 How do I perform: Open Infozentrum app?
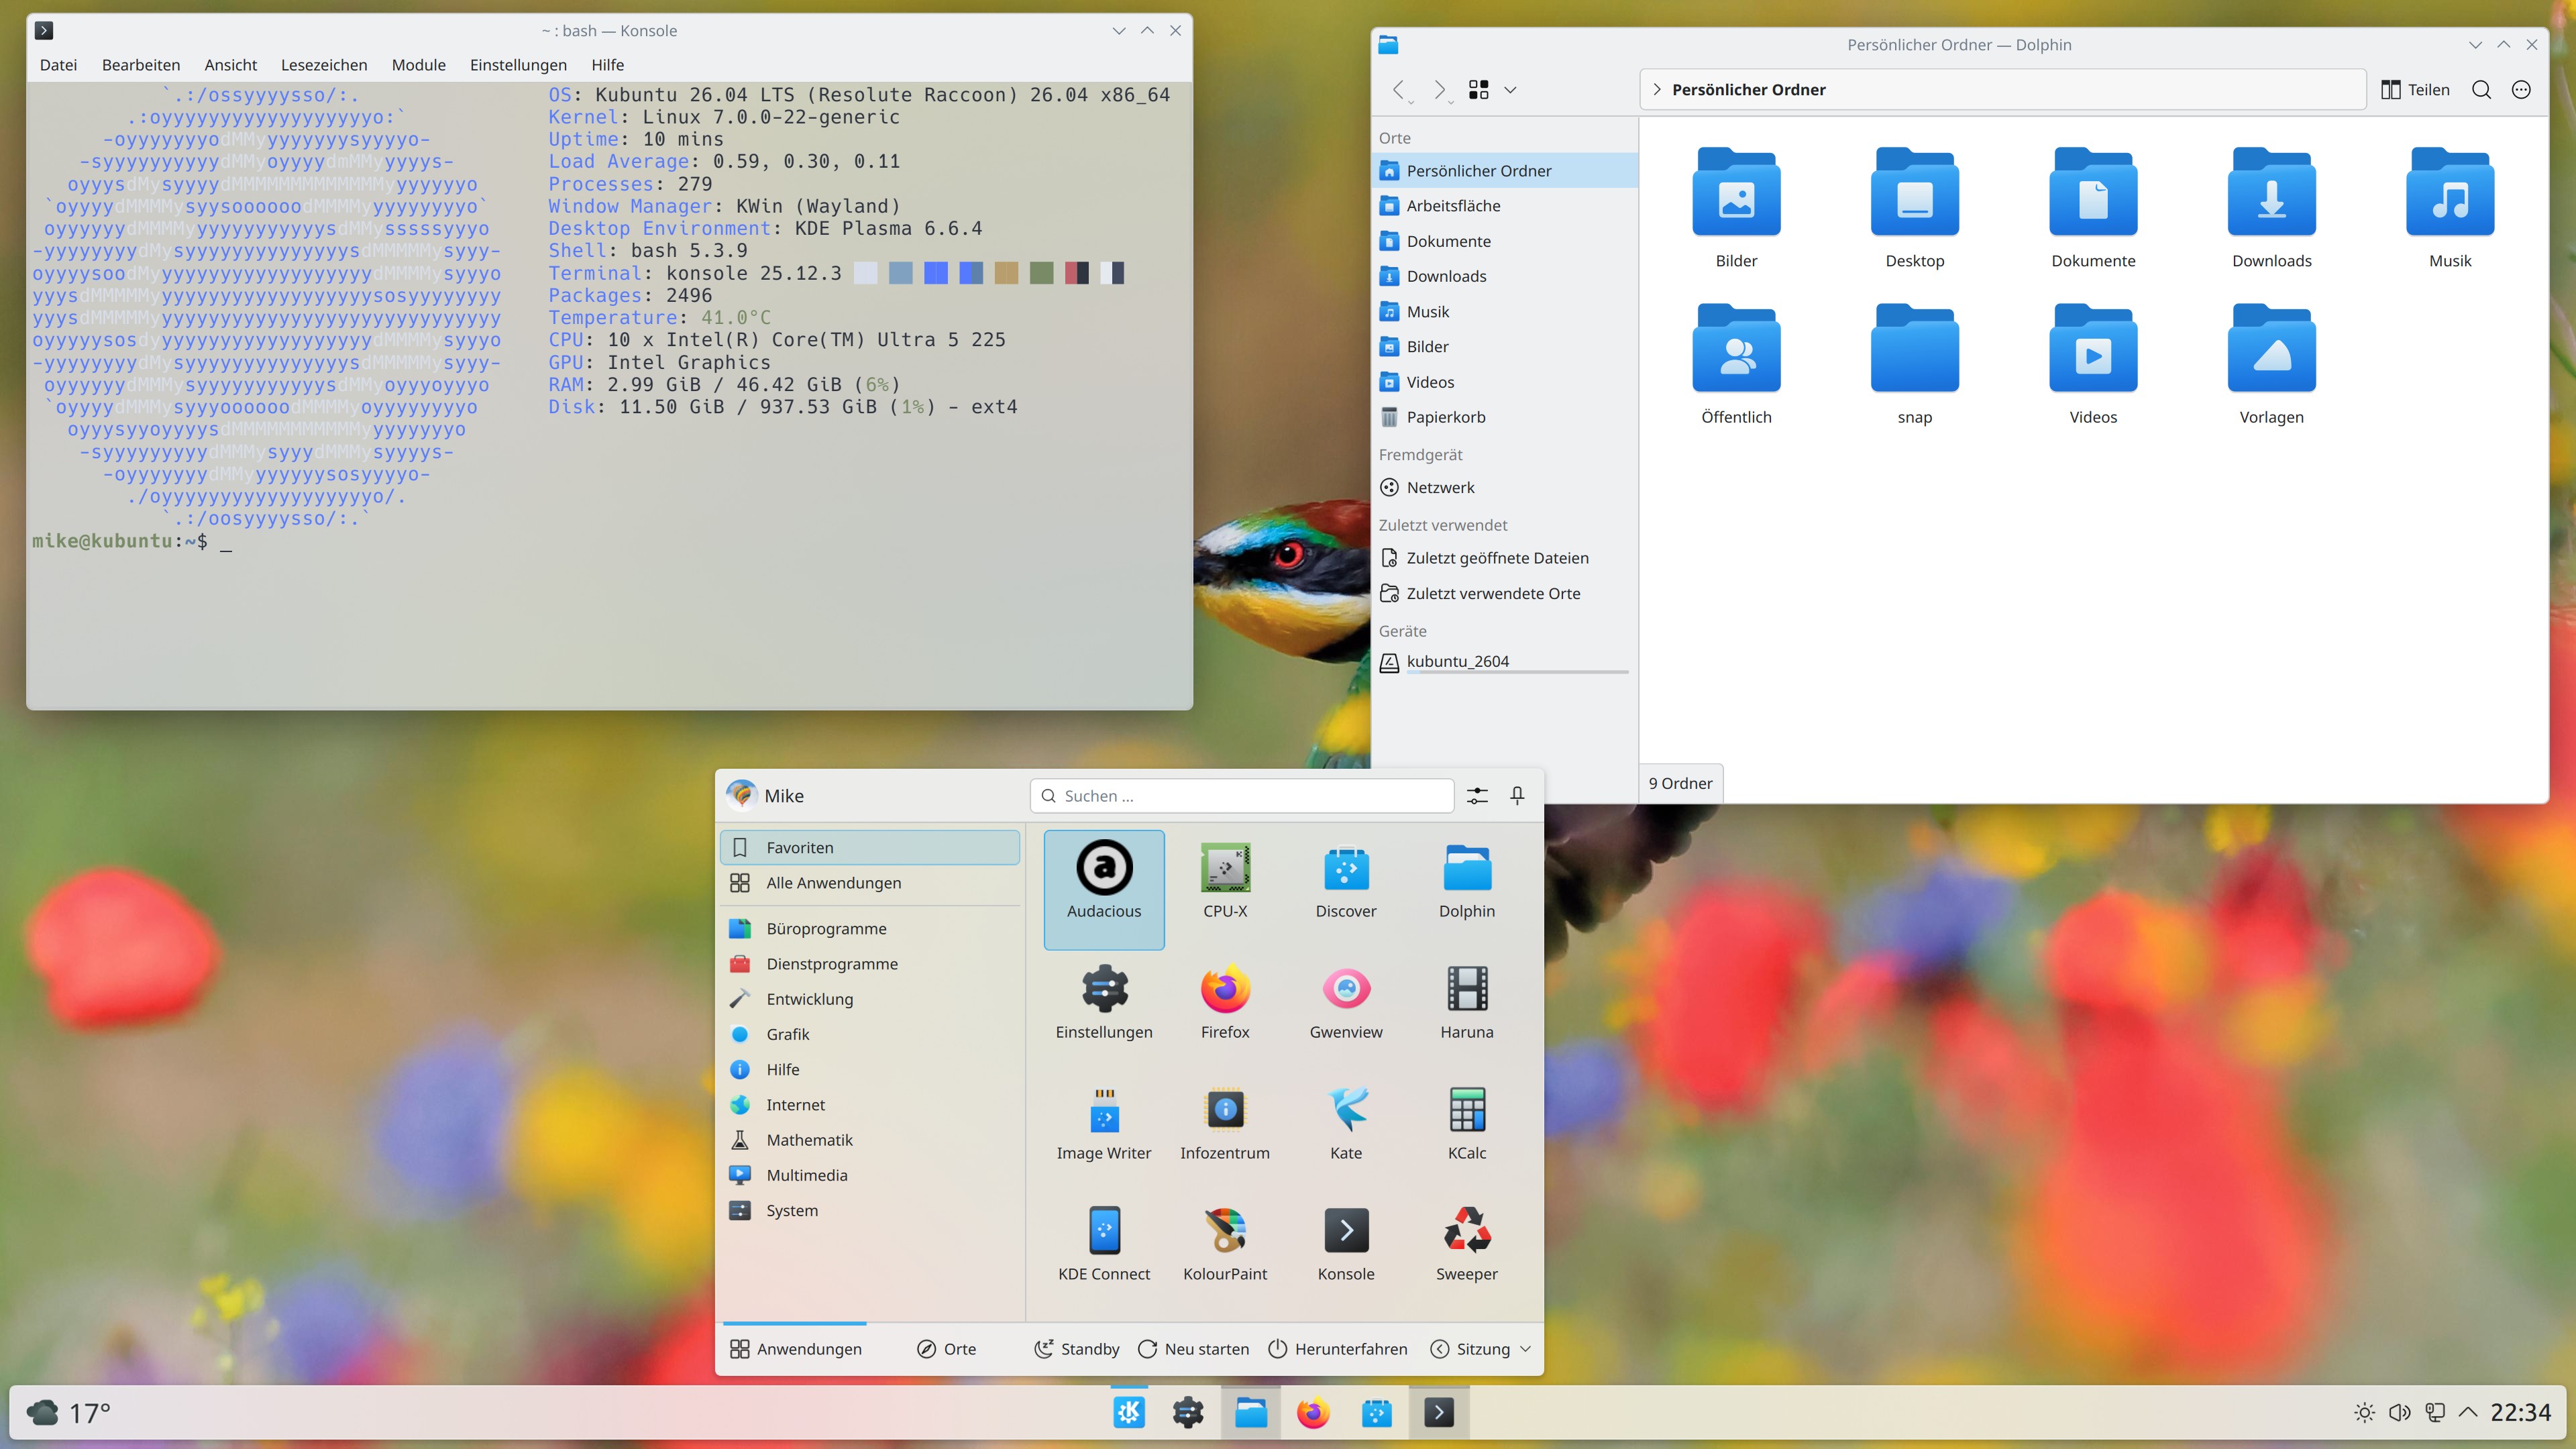pos(1225,1130)
